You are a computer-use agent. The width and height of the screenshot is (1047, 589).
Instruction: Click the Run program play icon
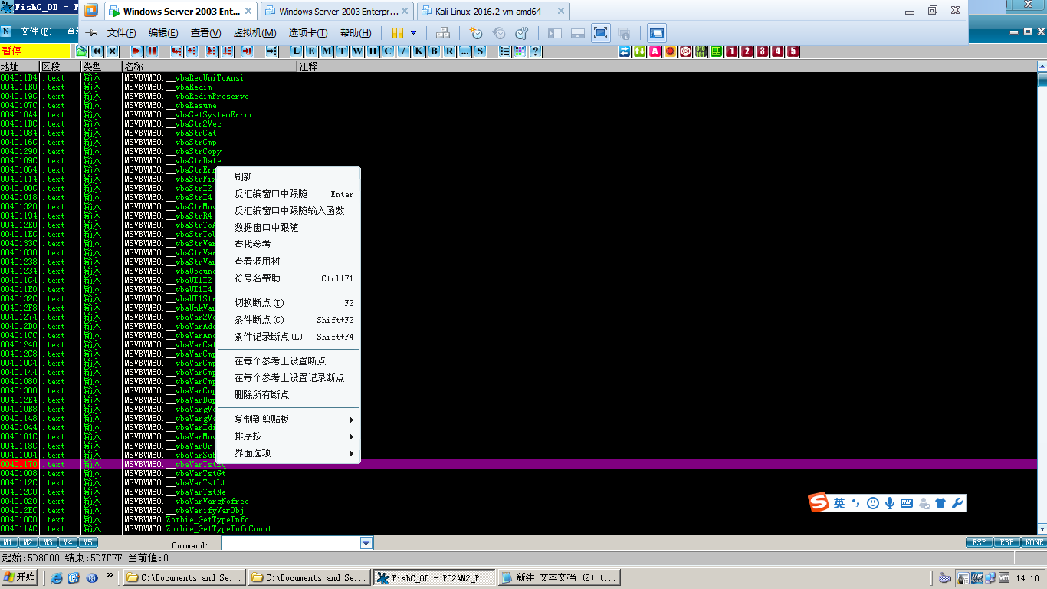click(x=138, y=51)
